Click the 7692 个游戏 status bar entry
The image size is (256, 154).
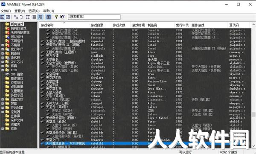coord(228,152)
